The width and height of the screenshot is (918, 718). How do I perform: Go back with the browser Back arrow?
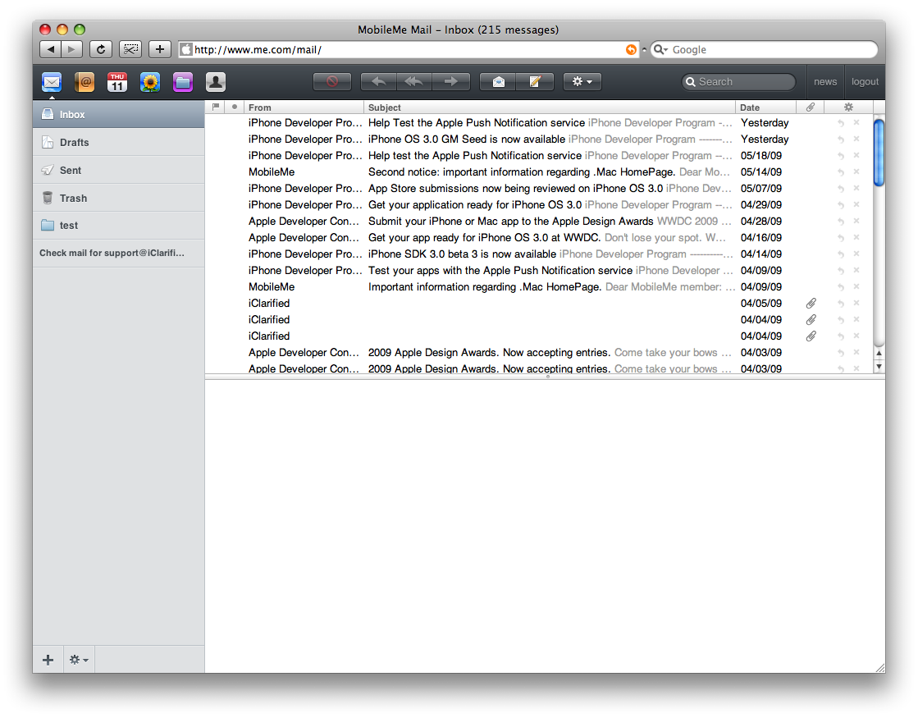[x=50, y=49]
